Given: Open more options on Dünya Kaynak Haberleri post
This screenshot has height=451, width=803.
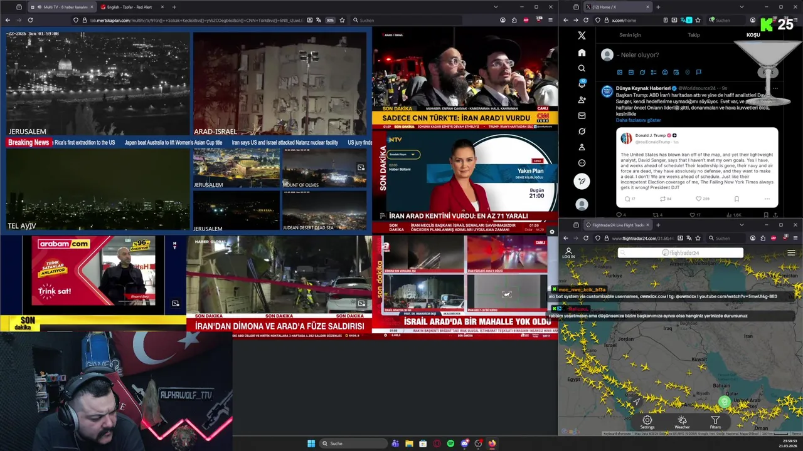Looking at the screenshot, I should 775,88.
